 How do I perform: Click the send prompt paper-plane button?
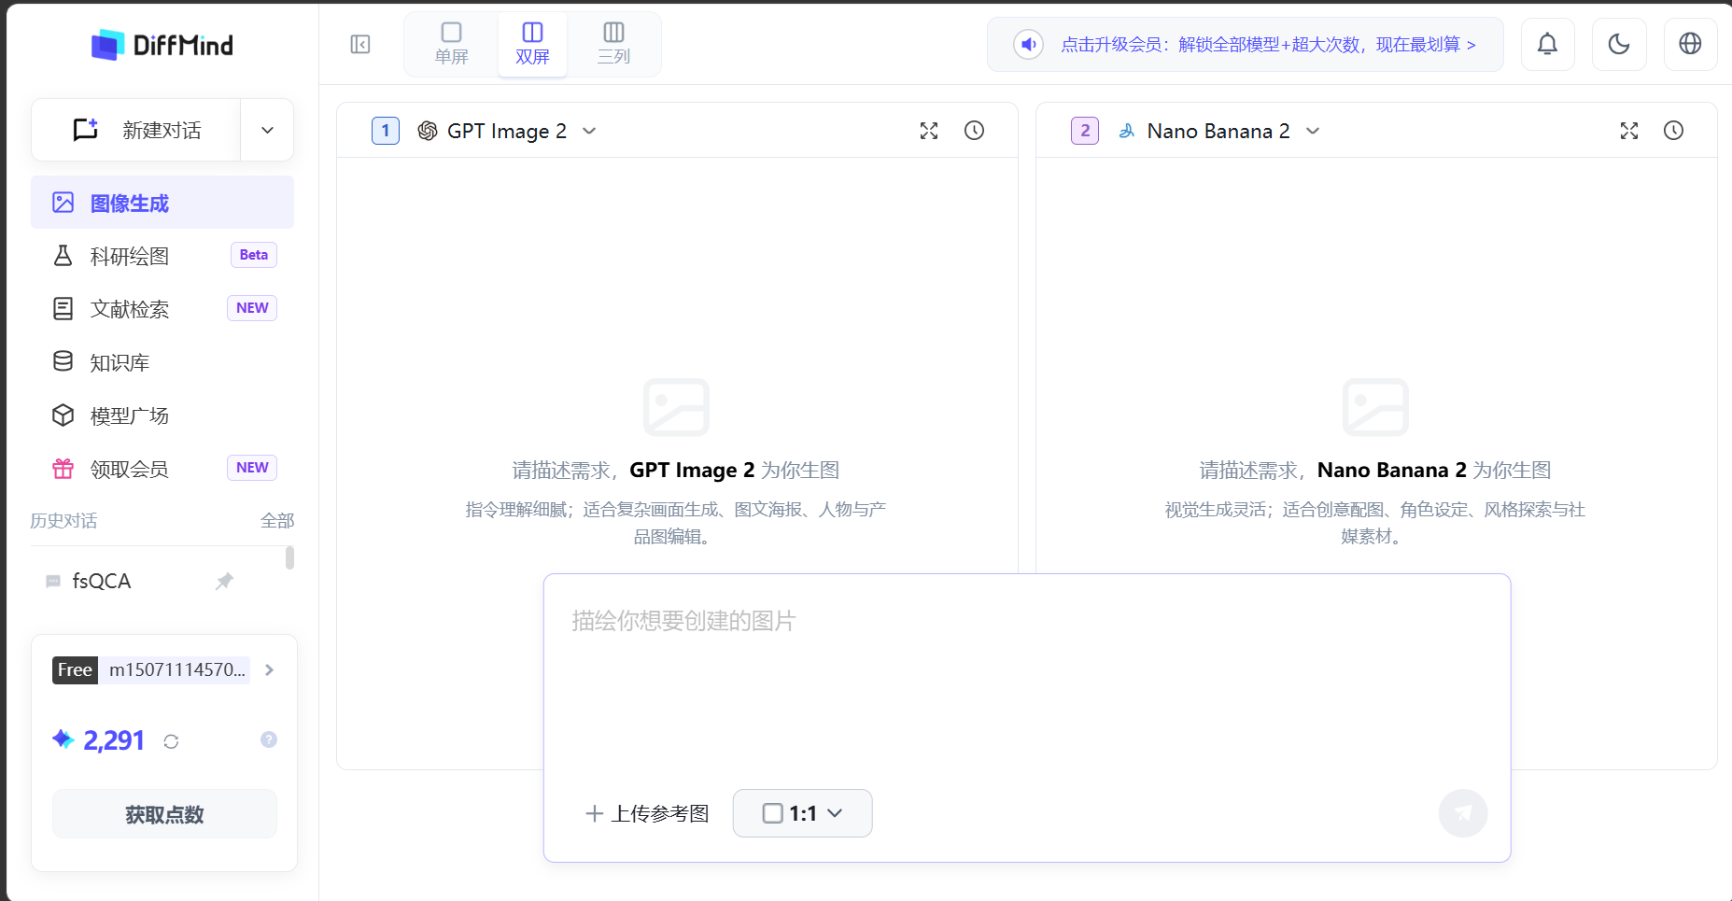click(x=1463, y=813)
